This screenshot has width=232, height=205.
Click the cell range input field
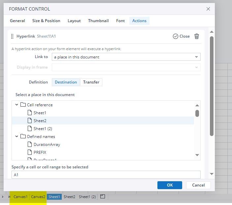pyautogui.click(x=106, y=175)
